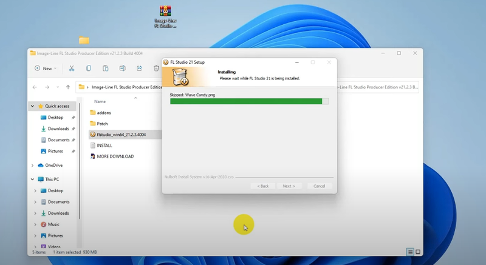The image size is (486, 265).
Task: Click the Explorer address bar path
Action: coord(126,87)
